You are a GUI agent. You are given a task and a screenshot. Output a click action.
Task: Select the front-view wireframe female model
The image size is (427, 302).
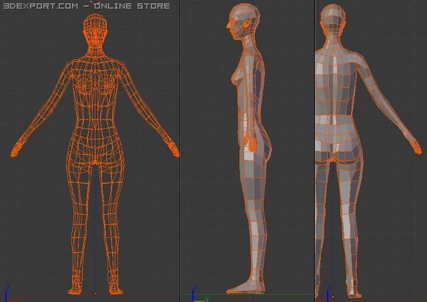[95, 154]
